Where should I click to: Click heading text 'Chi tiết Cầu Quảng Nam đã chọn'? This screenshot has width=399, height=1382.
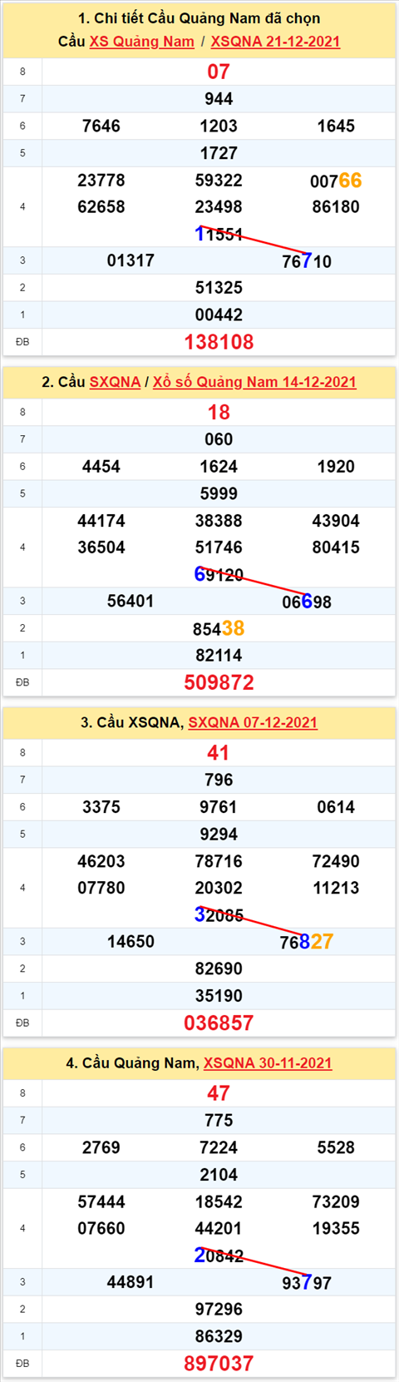(207, 18)
